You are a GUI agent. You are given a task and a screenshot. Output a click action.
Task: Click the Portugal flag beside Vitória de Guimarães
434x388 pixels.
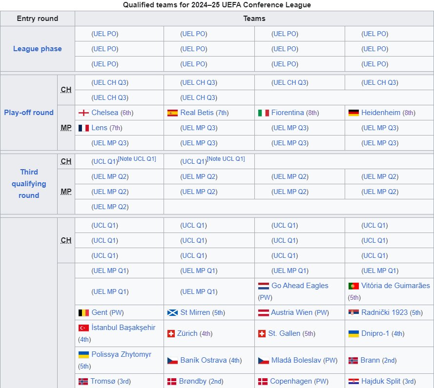pos(353,286)
